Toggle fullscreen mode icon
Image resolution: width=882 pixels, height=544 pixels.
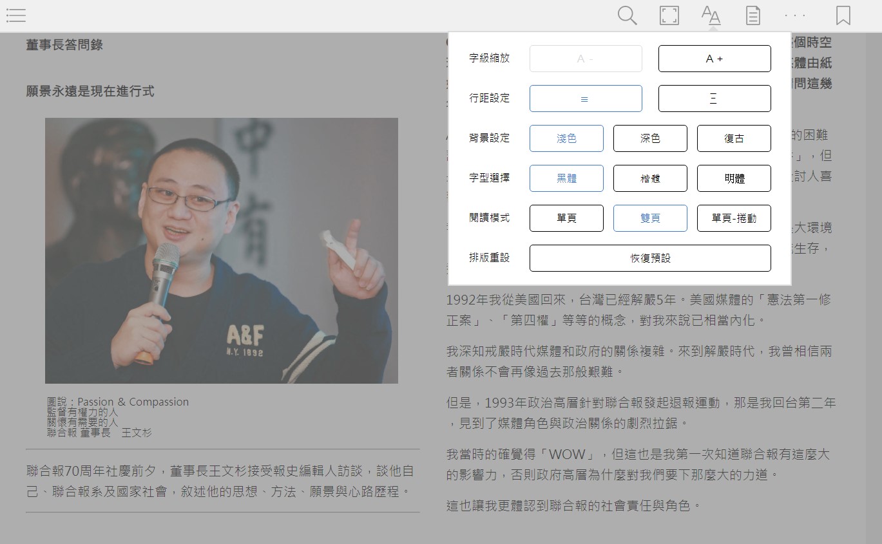669,15
